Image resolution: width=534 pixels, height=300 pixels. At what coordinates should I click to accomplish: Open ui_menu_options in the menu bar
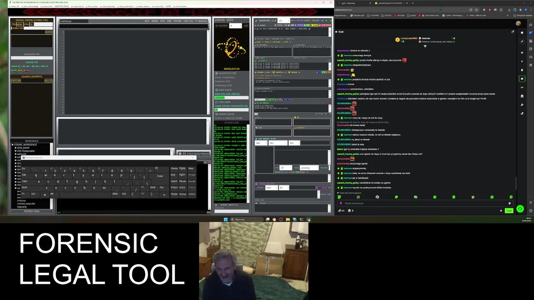[143, 6]
